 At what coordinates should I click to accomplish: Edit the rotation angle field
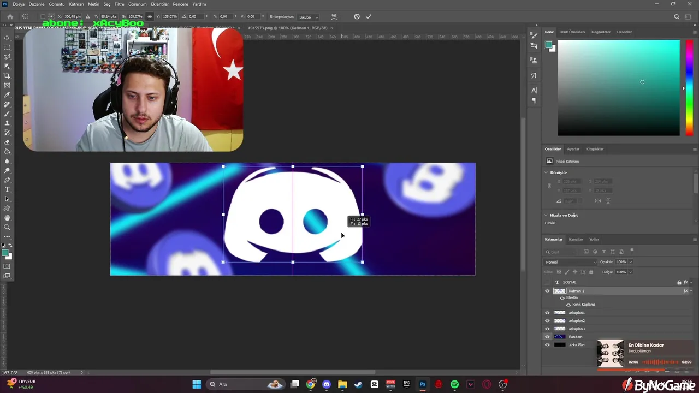(x=194, y=16)
